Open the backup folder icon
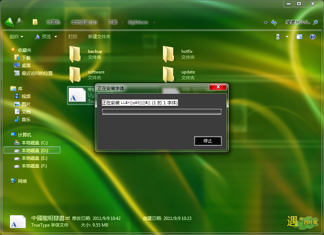The height and width of the screenshot is (235, 324). [75, 54]
